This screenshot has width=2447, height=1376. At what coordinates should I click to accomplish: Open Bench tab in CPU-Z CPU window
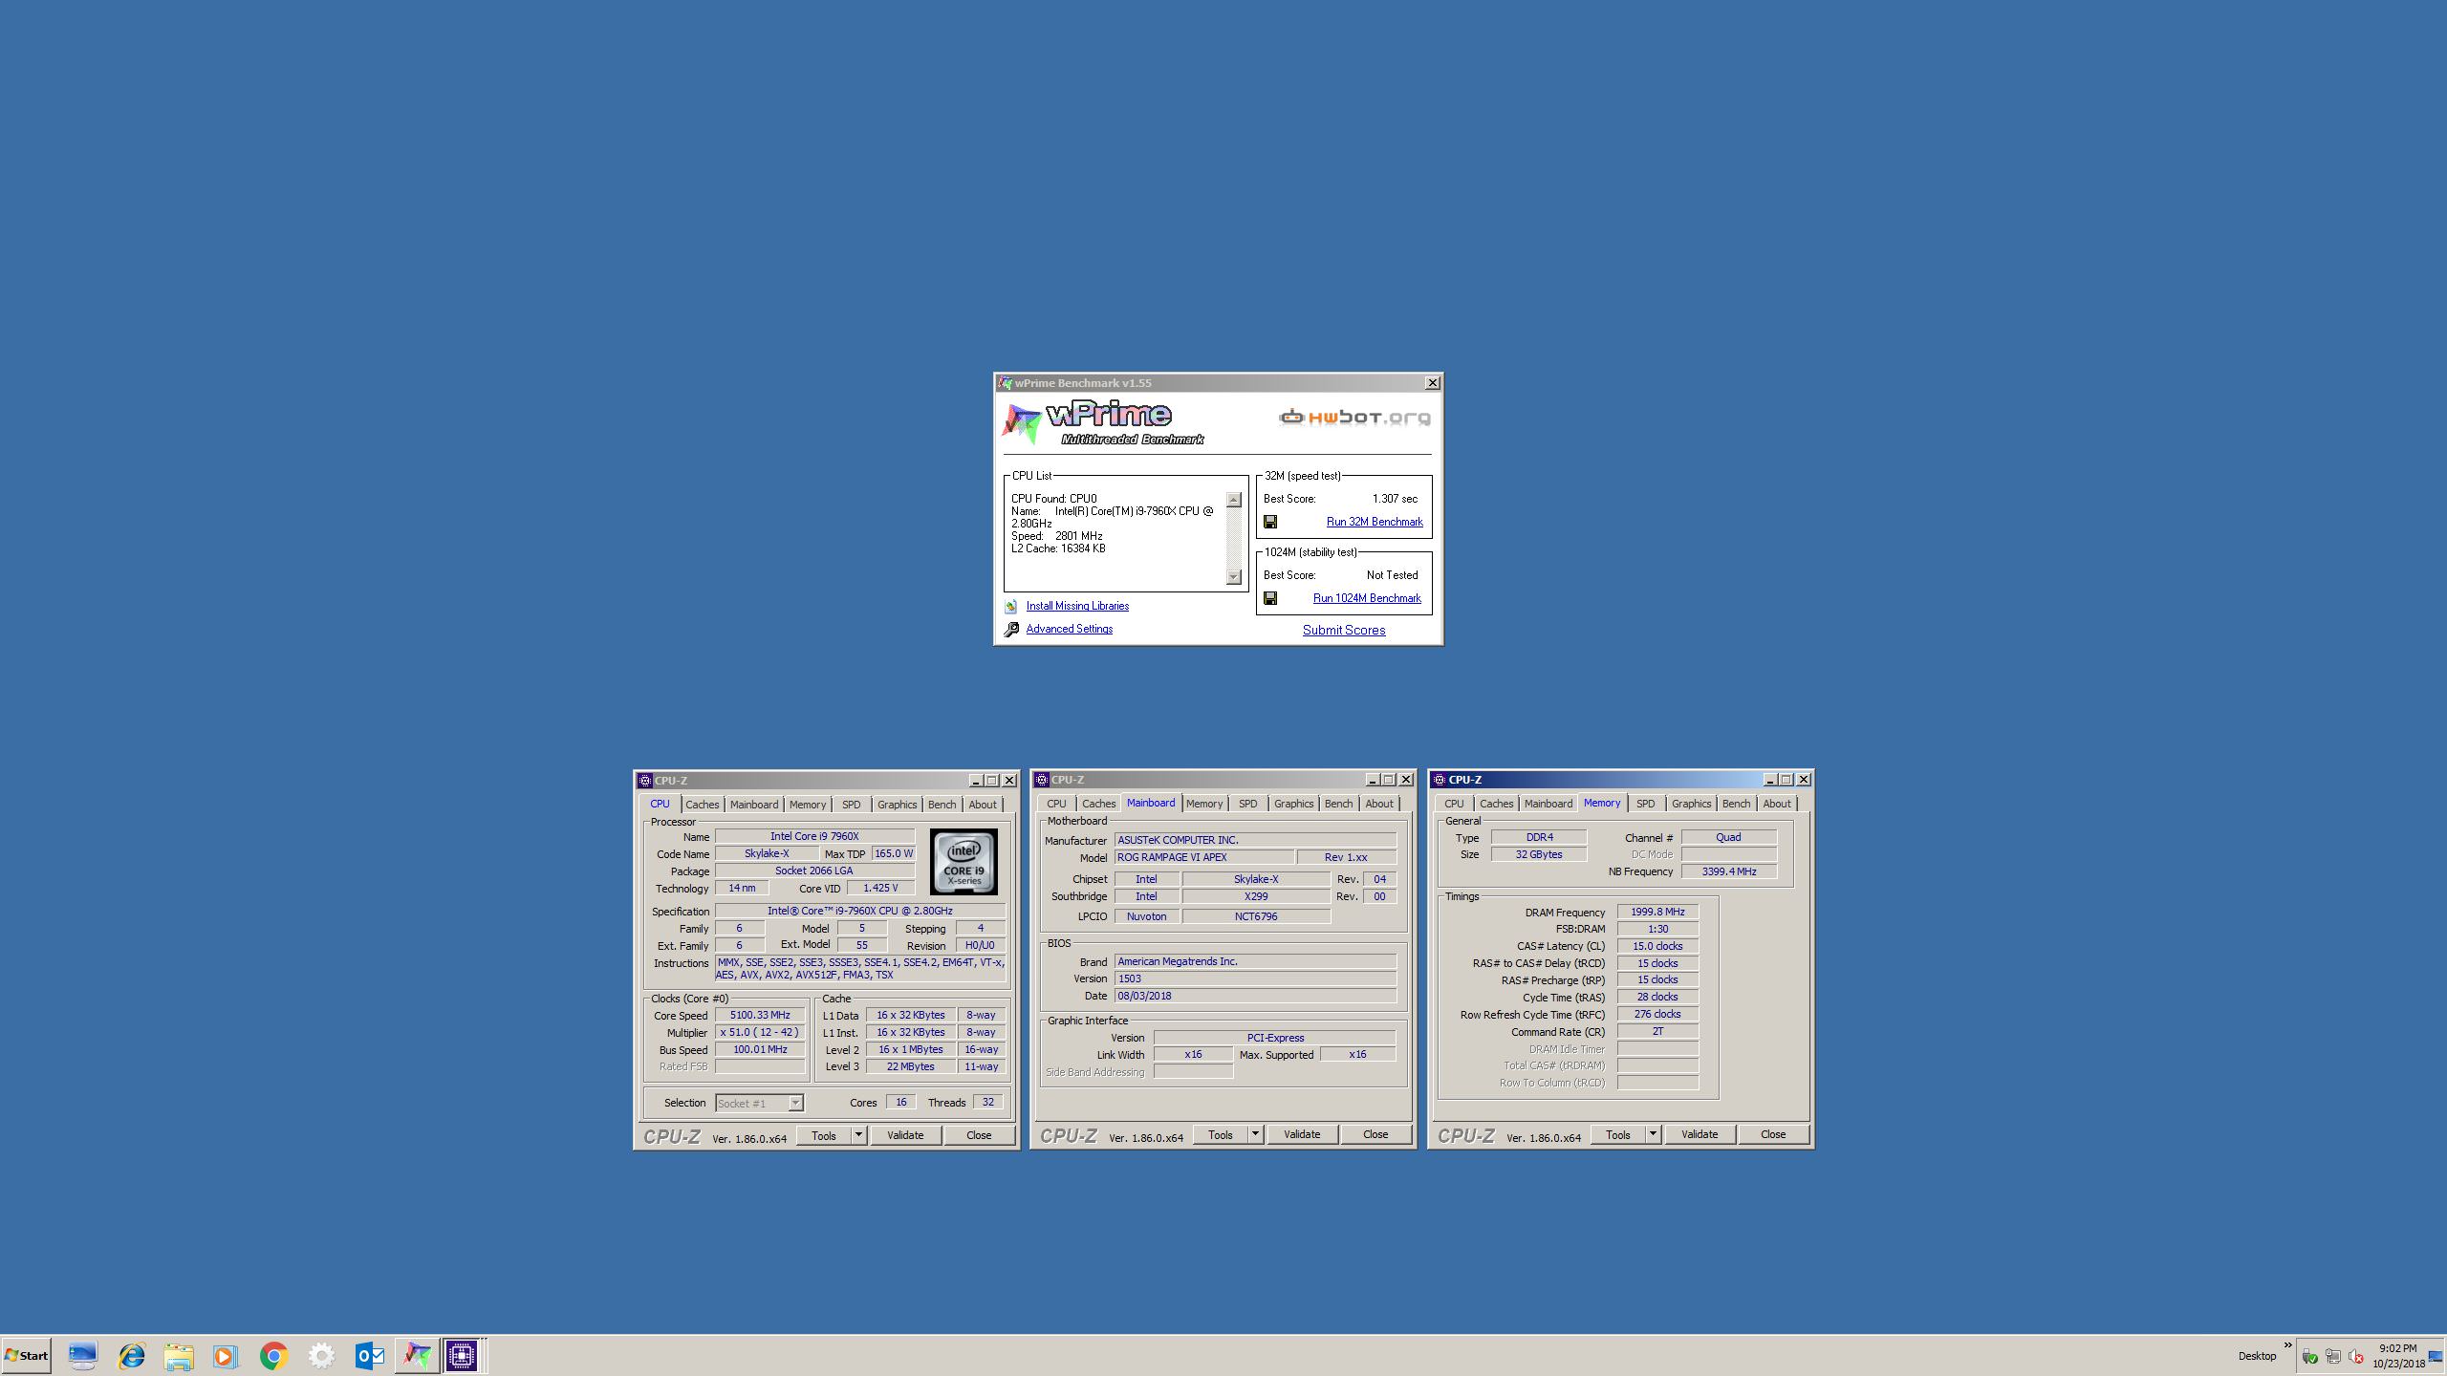click(x=942, y=805)
